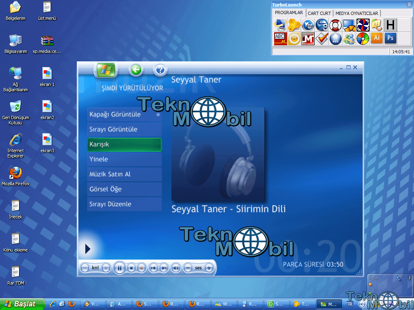Launch the smiling folder icon
Screen dimensions: 414x310
pos(376,25)
